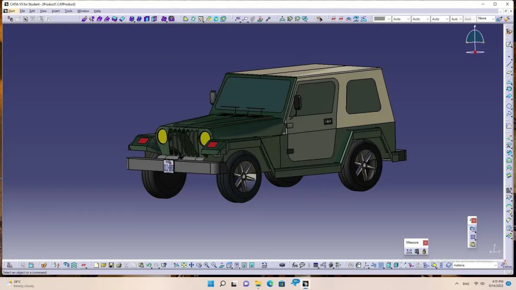Click the Open file folder icon
Screen dimensions: 516x290
click(x=104, y=265)
